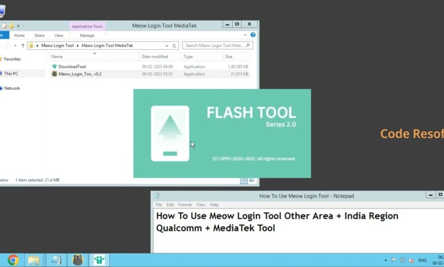Click the 21,915 KB size cell
Screen dimensions: 444x267
(x=239, y=74)
